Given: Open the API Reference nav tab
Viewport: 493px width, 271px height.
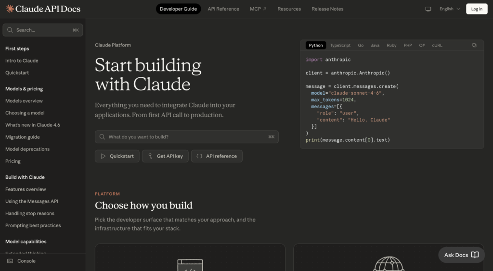Looking at the screenshot, I should pos(223,9).
